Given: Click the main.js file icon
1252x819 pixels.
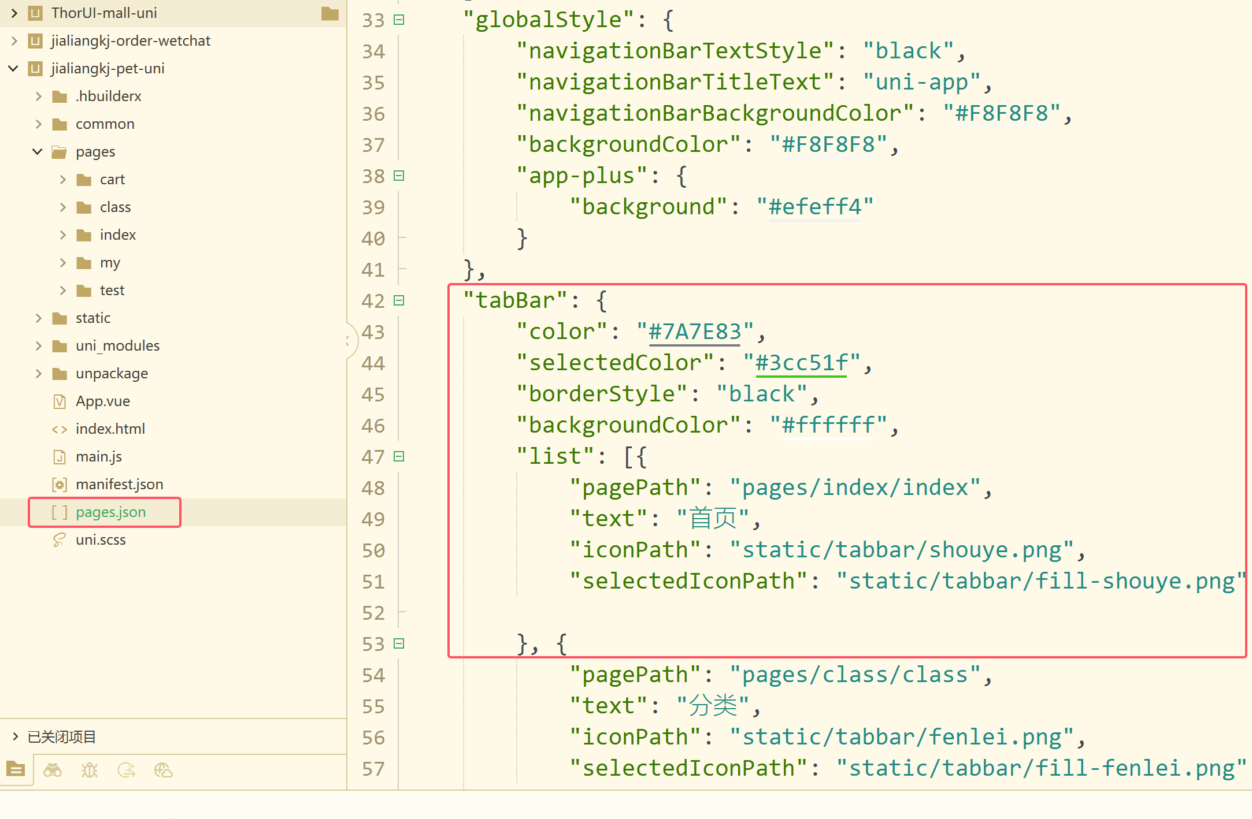Looking at the screenshot, I should coord(60,457).
